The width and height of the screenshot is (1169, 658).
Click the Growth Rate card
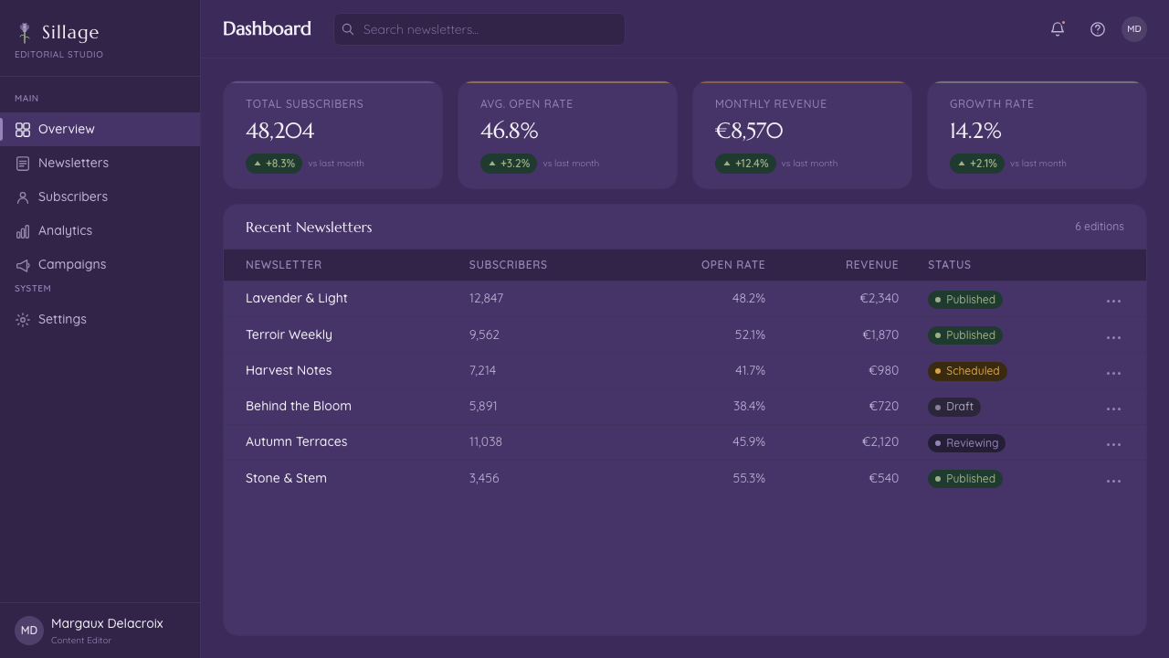(1037, 135)
